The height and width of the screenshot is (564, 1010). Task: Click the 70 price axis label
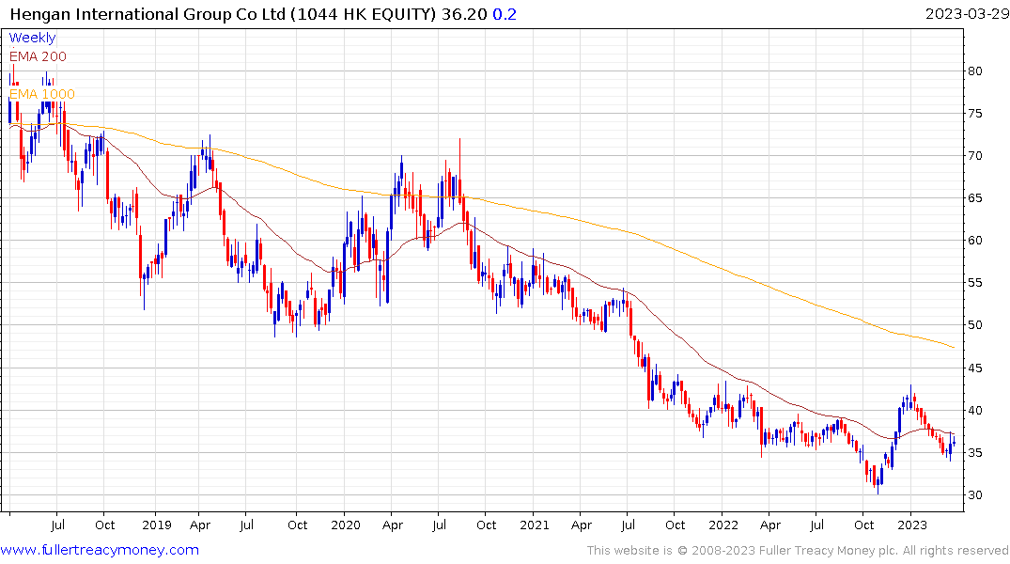[x=974, y=156]
